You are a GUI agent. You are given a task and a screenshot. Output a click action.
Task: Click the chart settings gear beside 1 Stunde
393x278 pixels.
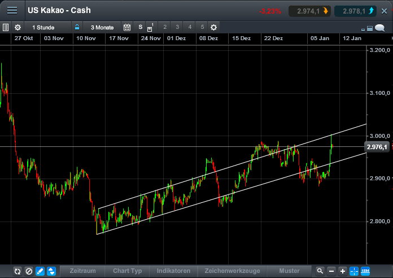[x=18, y=27]
